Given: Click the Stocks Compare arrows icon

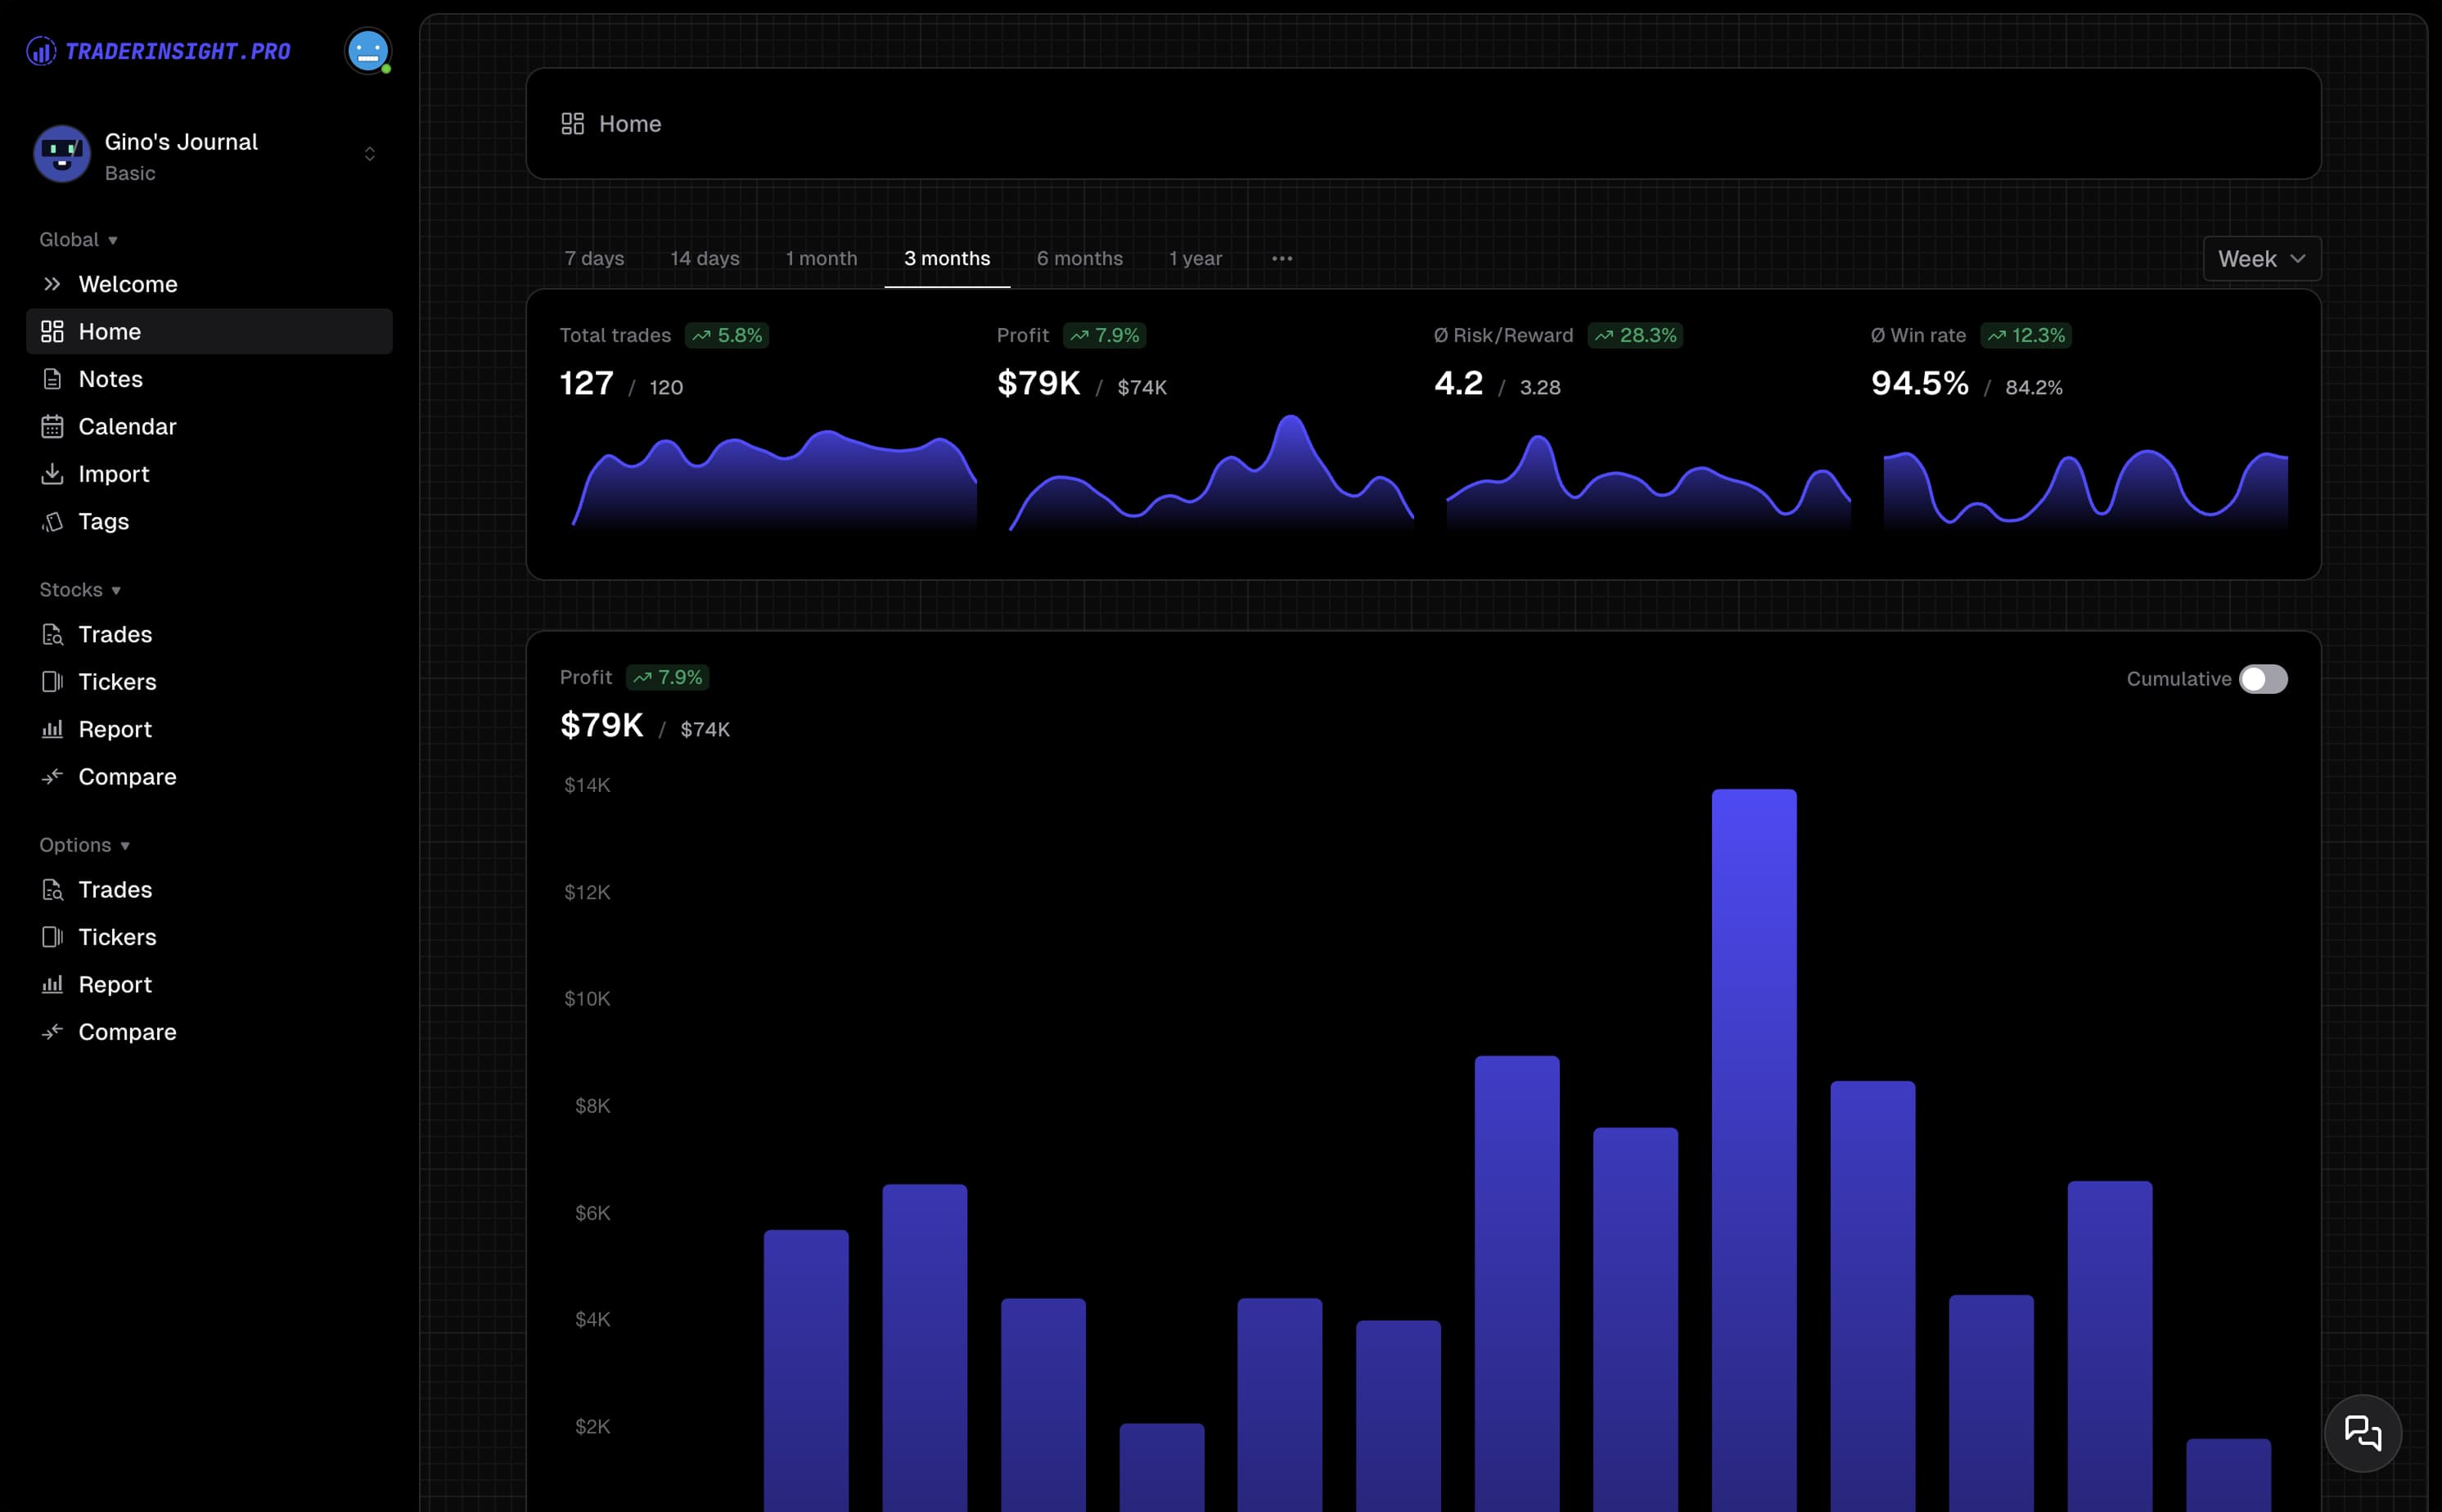Looking at the screenshot, I should pos(52,776).
